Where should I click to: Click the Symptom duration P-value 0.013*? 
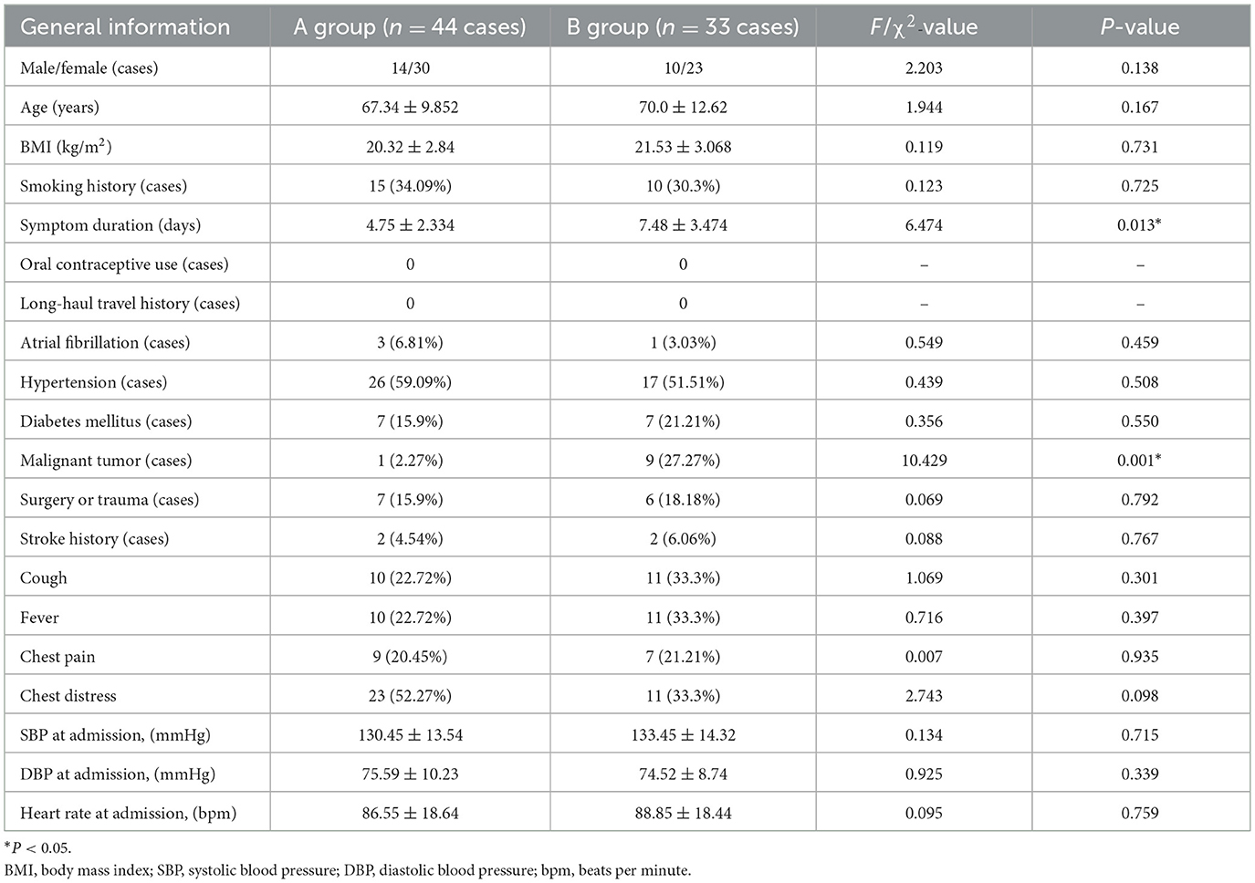[x=1139, y=225]
